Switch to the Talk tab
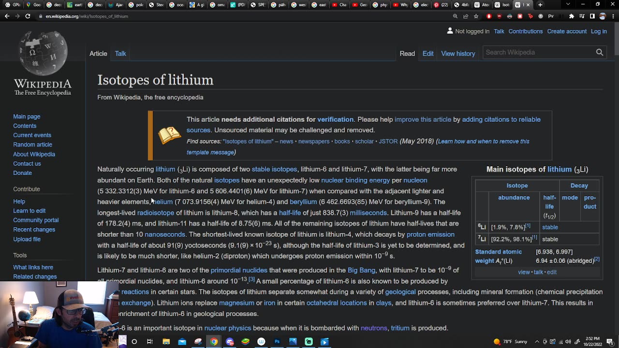Viewport: 619px width, 348px height. 120,54
